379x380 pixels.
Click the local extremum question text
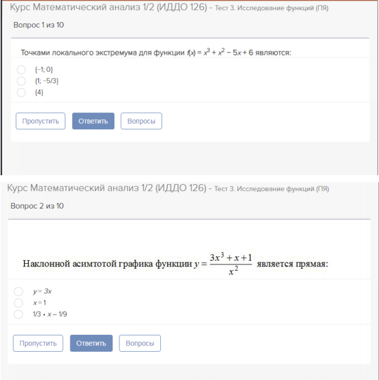tap(155, 53)
